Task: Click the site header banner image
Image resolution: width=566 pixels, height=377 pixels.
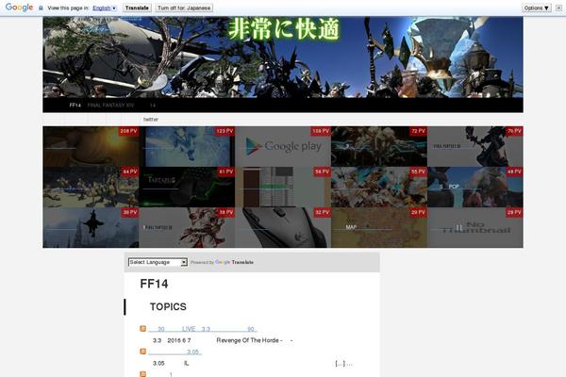Action: (283, 57)
